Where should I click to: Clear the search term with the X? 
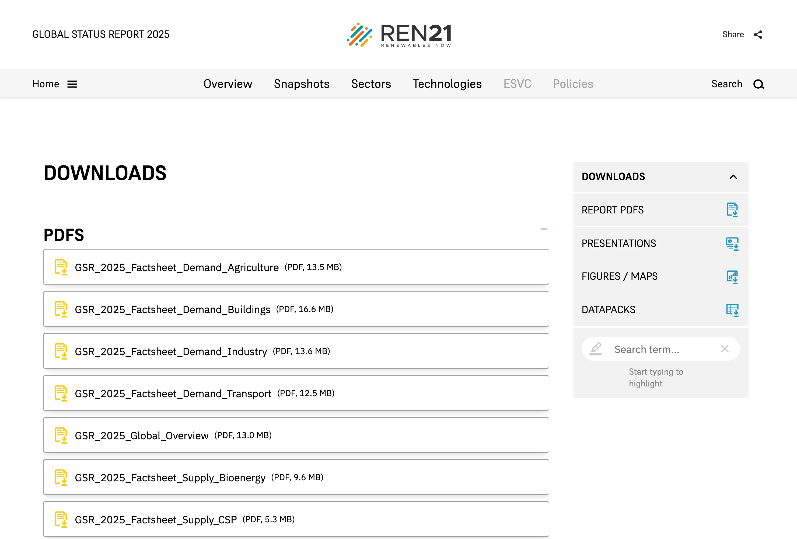tap(725, 349)
